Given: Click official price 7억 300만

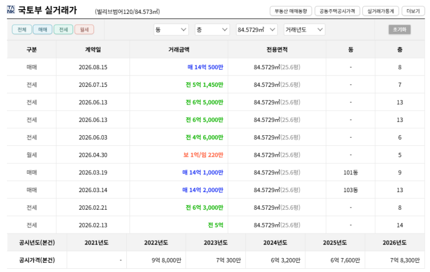Looking at the screenshot, I should tap(228, 260).
